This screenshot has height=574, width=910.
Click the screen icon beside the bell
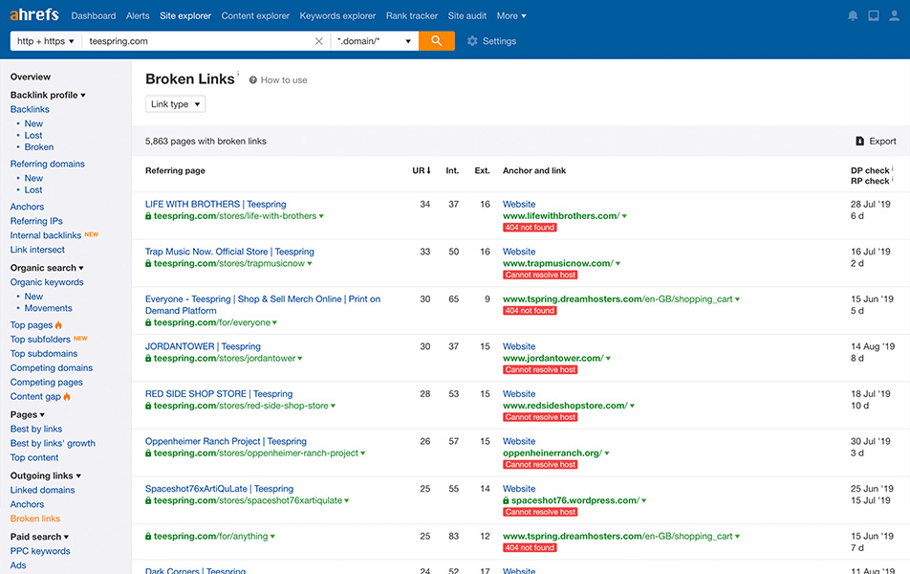[x=874, y=15]
